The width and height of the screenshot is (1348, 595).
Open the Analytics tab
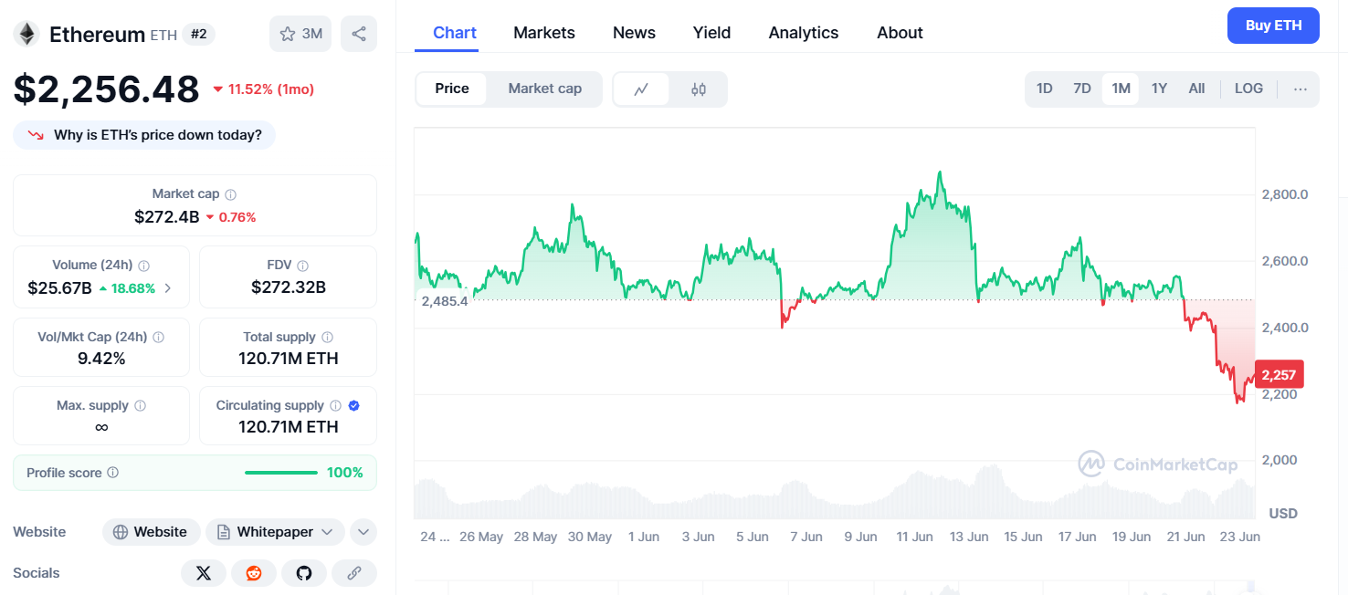pyautogui.click(x=804, y=33)
